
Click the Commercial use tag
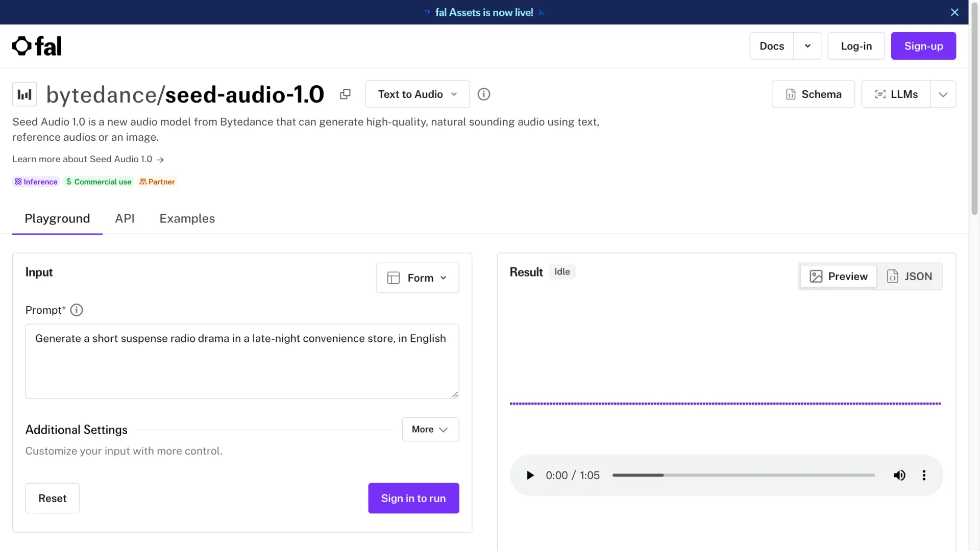(99, 182)
